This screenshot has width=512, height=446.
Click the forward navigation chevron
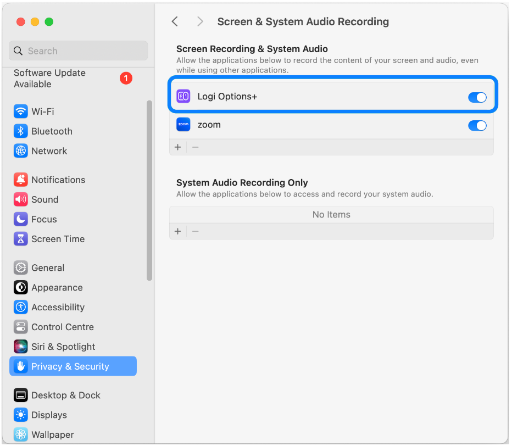pyautogui.click(x=200, y=21)
